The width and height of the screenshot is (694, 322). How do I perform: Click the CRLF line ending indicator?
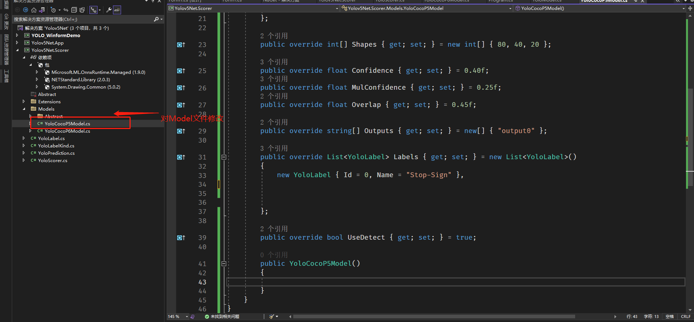click(686, 316)
